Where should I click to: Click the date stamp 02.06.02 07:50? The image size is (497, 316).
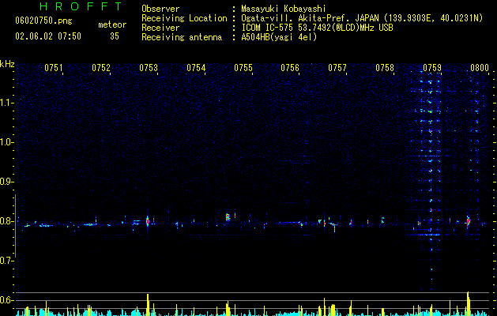[48, 36]
